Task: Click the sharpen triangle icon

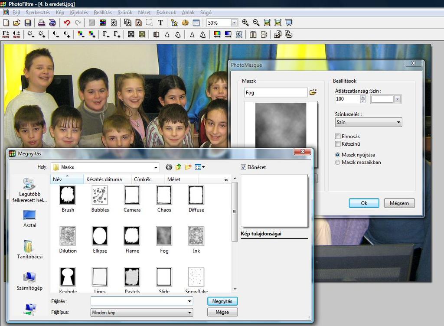Action: pyautogui.click(x=192, y=35)
